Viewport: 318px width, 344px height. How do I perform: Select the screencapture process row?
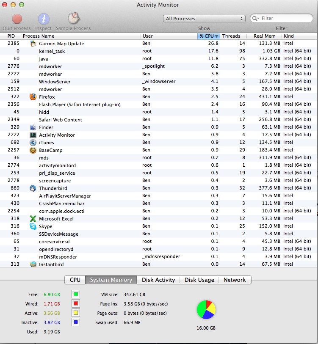(159, 180)
